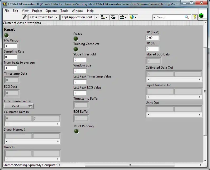This screenshot has width=210, height=170.
Task: Click the Cluster of class private data label
Action: (22, 23)
